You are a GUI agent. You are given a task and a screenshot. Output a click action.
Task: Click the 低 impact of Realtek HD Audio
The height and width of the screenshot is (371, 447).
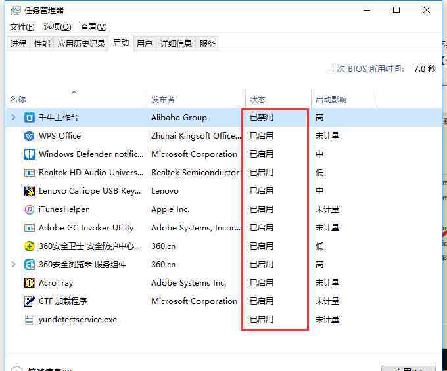[x=319, y=173]
